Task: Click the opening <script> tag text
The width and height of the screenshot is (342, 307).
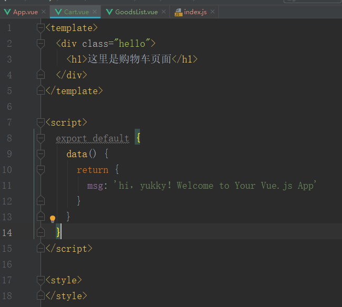Action: [66, 122]
